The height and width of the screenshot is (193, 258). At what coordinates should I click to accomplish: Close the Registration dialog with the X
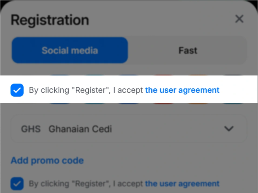pyautogui.click(x=239, y=19)
